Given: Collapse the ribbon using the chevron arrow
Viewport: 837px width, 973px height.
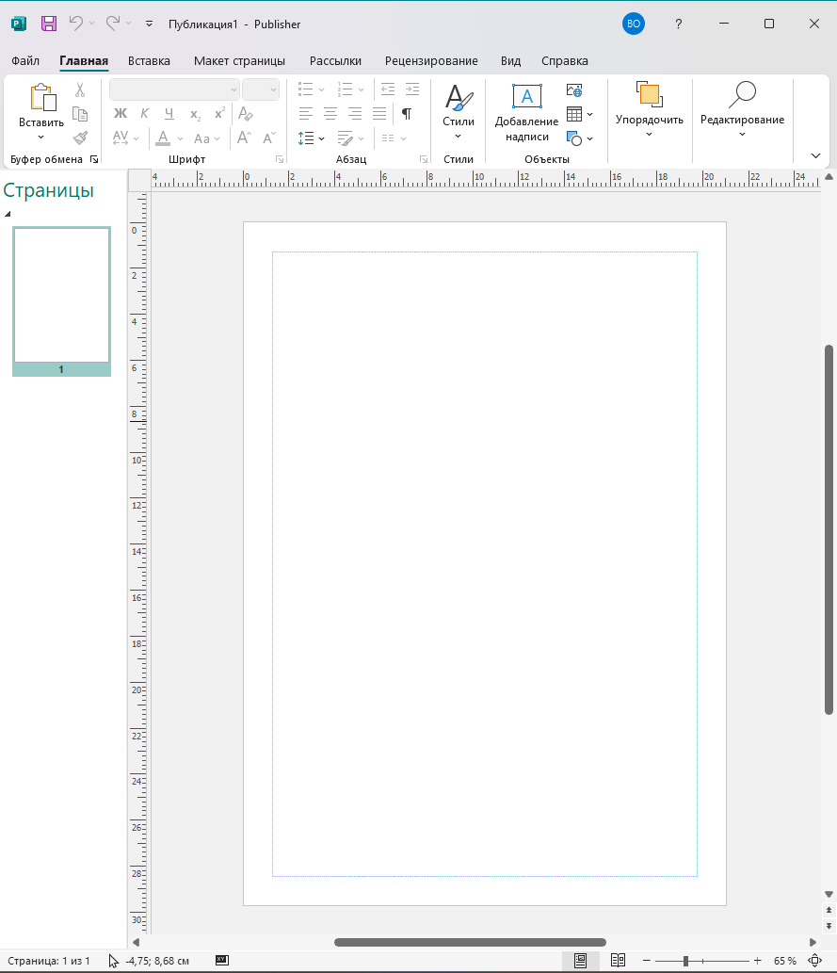Looking at the screenshot, I should point(815,155).
